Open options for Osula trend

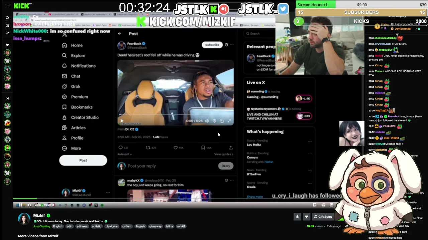(x=310, y=183)
